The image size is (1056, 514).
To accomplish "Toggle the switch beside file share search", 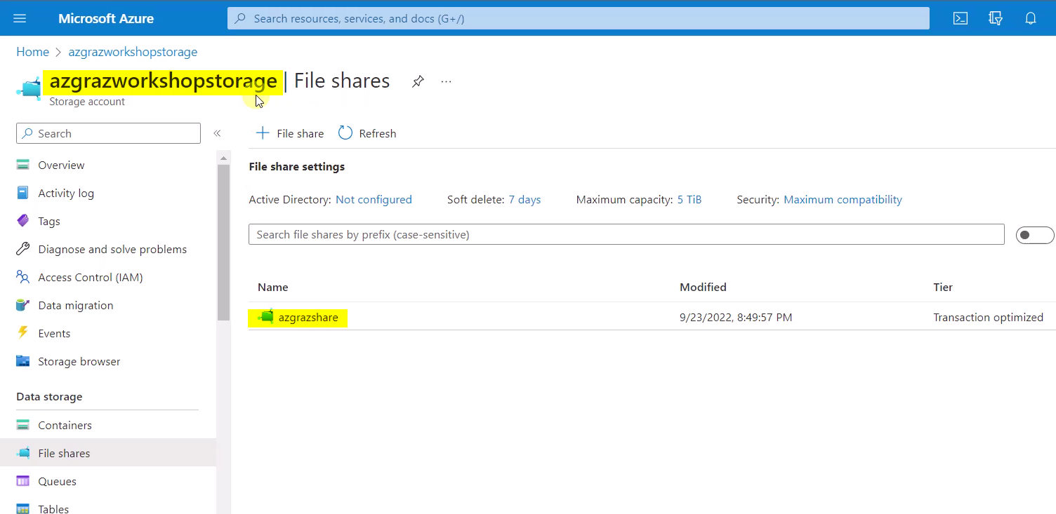I will pyautogui.click(x=1035, y=235).
